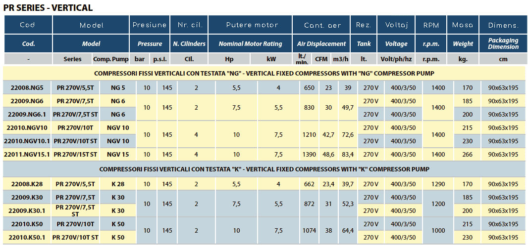Click the Voltaj header cell
Viewport: 528px width, 247px height.
(396, 25)
